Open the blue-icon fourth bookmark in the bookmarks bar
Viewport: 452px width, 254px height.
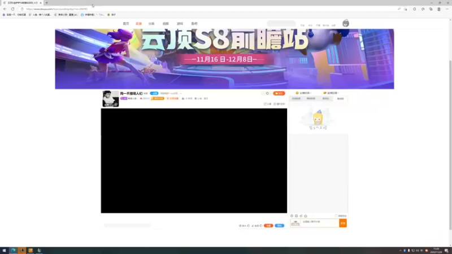click(93, 15)
